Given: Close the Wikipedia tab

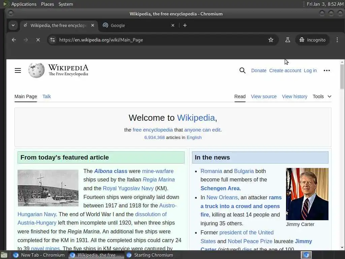Looking at the screenshot, I should pos(93,25).
